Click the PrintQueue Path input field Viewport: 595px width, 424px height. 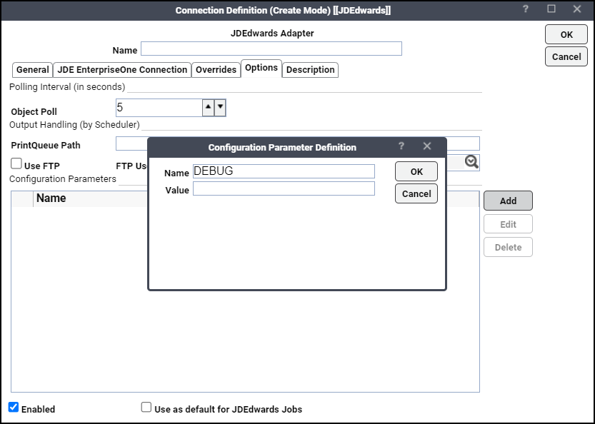298,143
